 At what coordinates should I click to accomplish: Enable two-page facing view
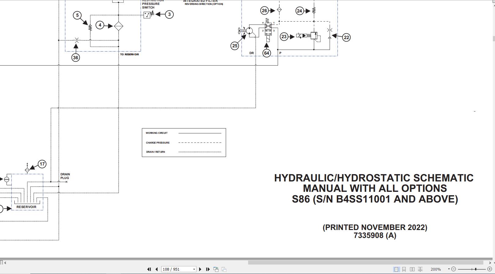412,269
